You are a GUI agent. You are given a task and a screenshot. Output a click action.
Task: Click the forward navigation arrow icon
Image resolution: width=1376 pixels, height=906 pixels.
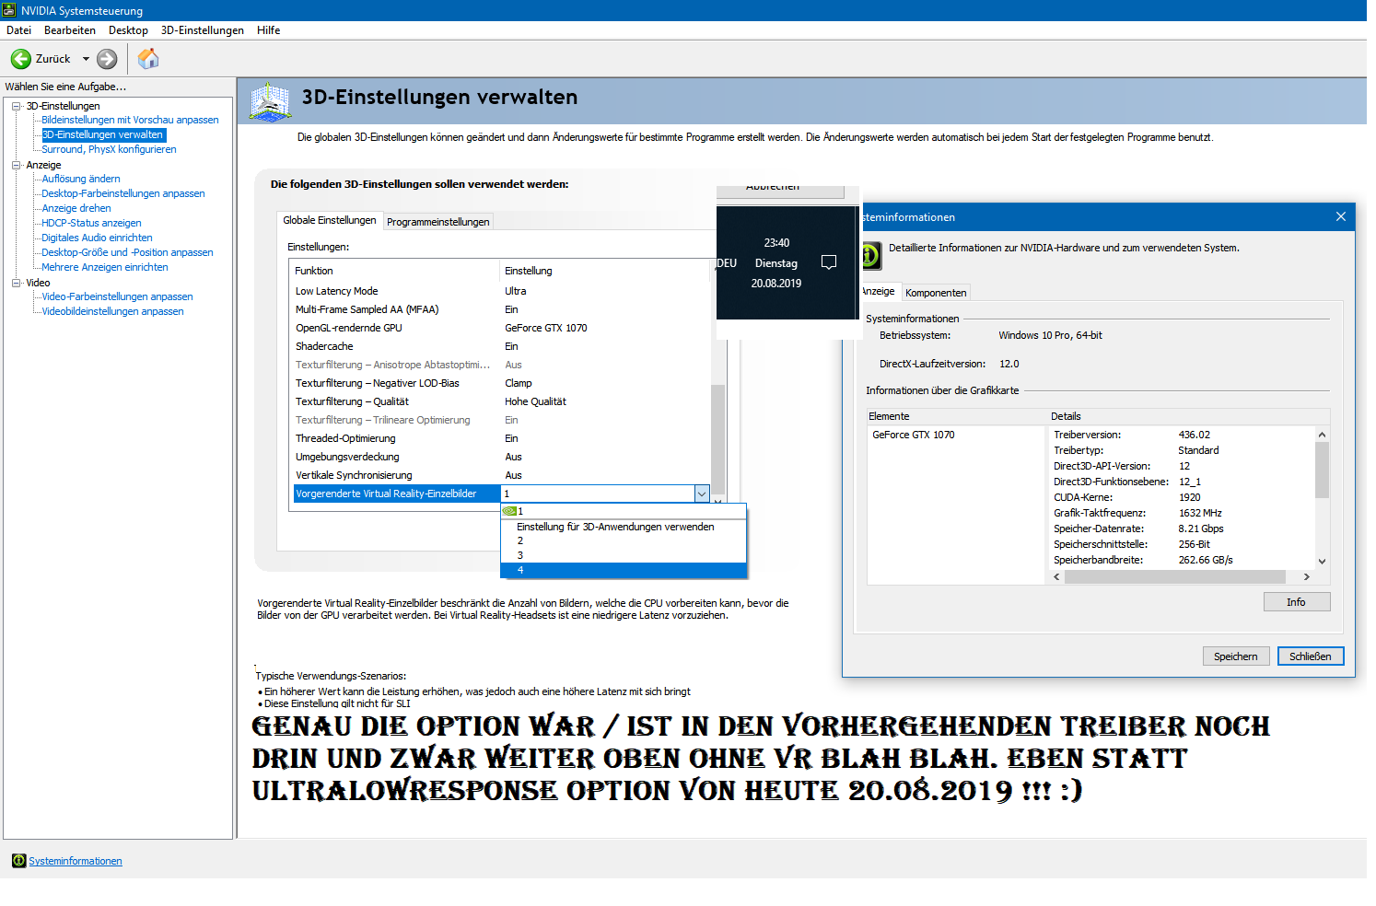[108, 59]
